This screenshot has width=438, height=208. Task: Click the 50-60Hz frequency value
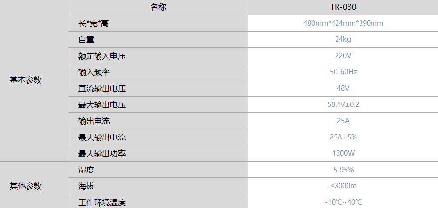pyautogui.click(x=343, y=72)
